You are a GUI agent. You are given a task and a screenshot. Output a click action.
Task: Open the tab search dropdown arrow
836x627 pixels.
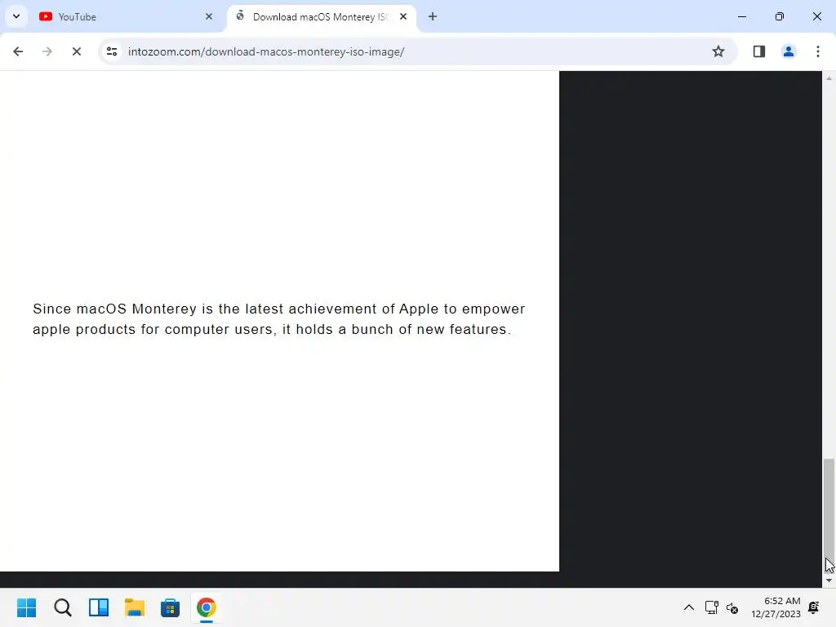16,16
